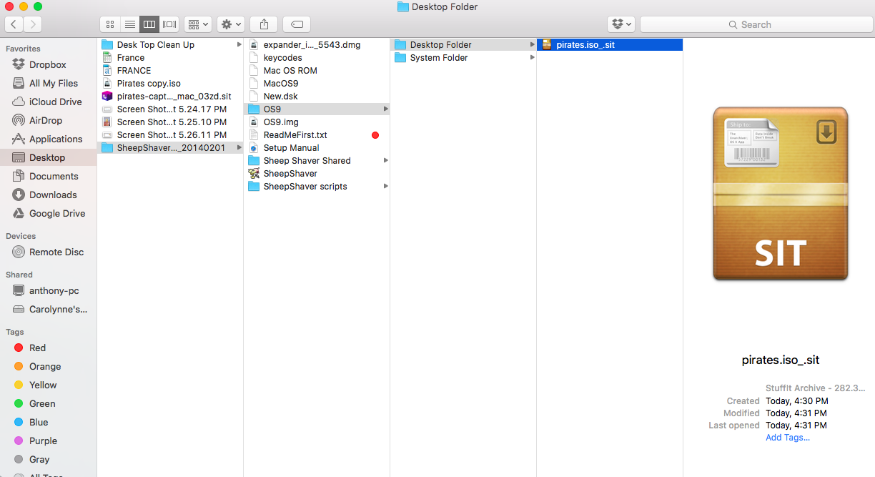Select Desktop in sidebar

pos(47,157)
